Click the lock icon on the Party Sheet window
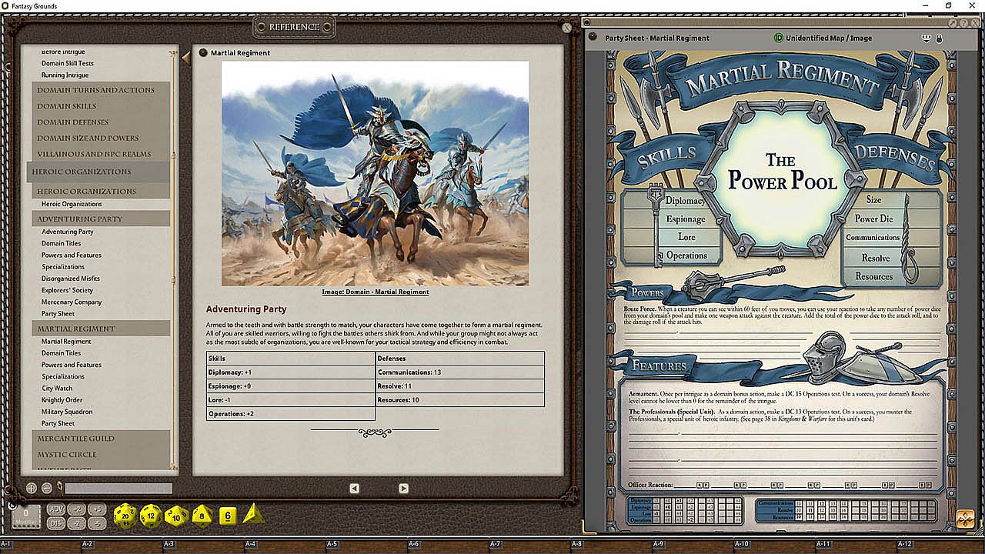 click(939, 38)
